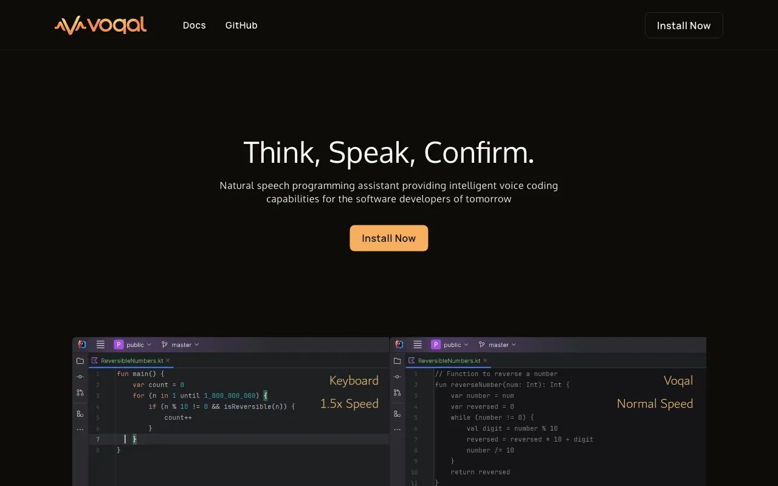The image size is (778, 486).
Task: Click 'fun reverseNumber(num: Int): Int {' line
Action: point(503,385)
